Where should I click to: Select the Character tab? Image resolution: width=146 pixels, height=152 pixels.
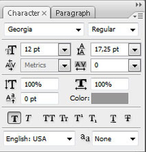[x=27, y=13]
